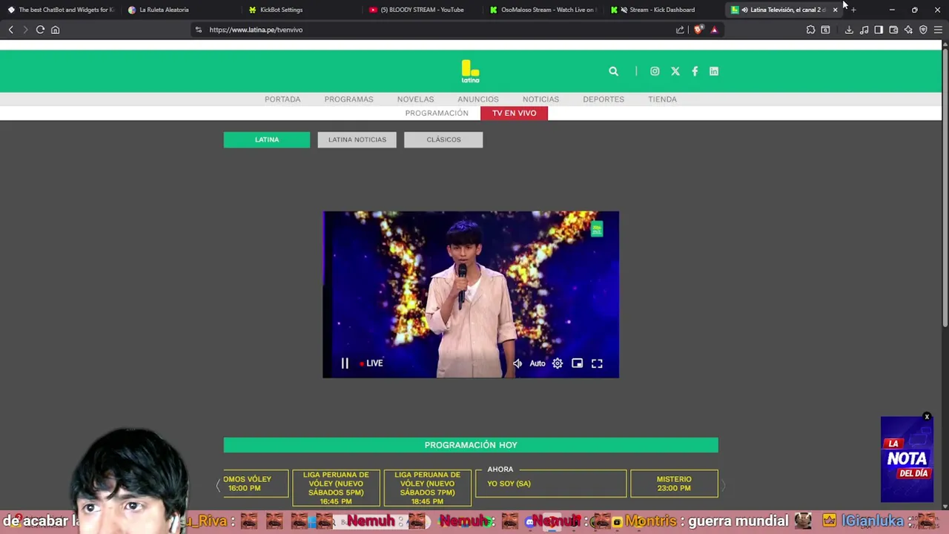The image size is (949, 534).
Task: Enable picture-in-picture mode in player
Action: pyautogui.click(x=577, y=363)
